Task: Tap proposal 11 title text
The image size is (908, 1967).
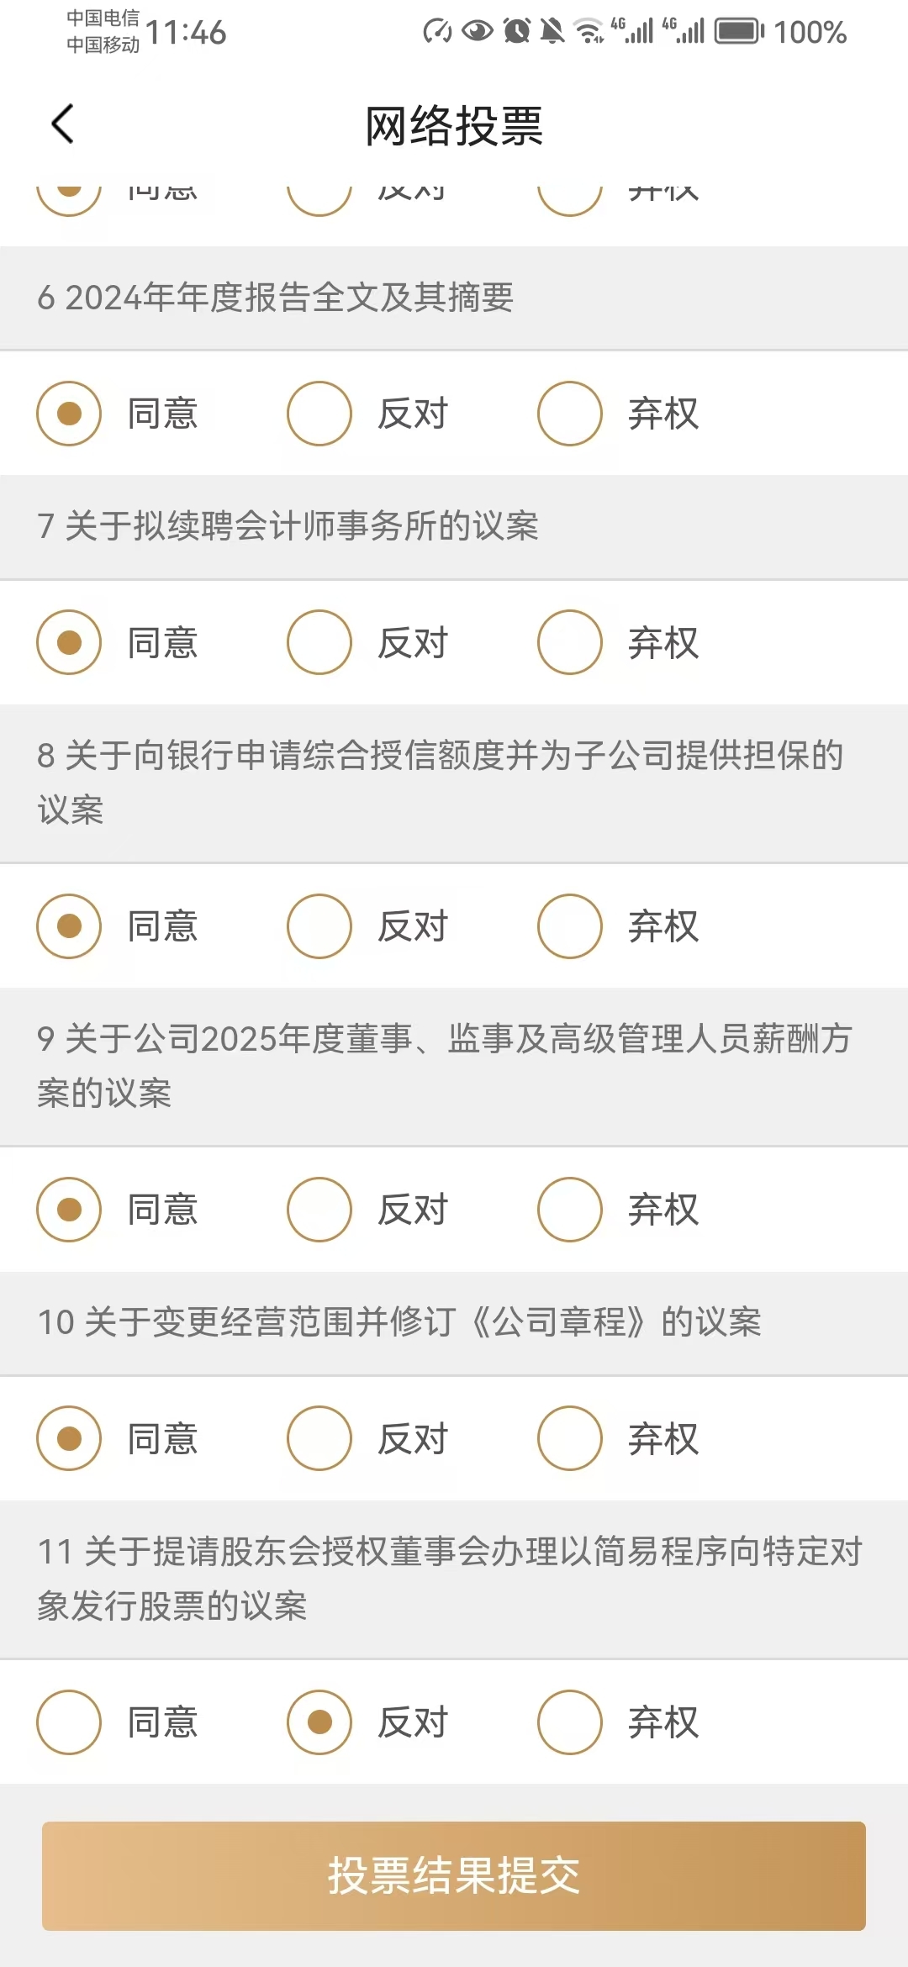Action: pyautogui.click(x=451, y=1579)
